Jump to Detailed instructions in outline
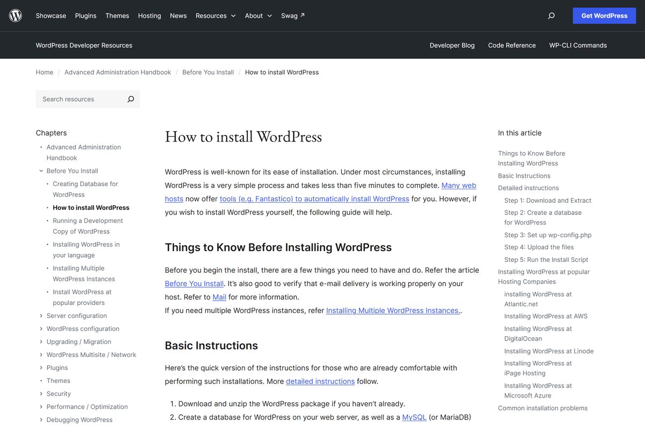 [x=528, y=188]
